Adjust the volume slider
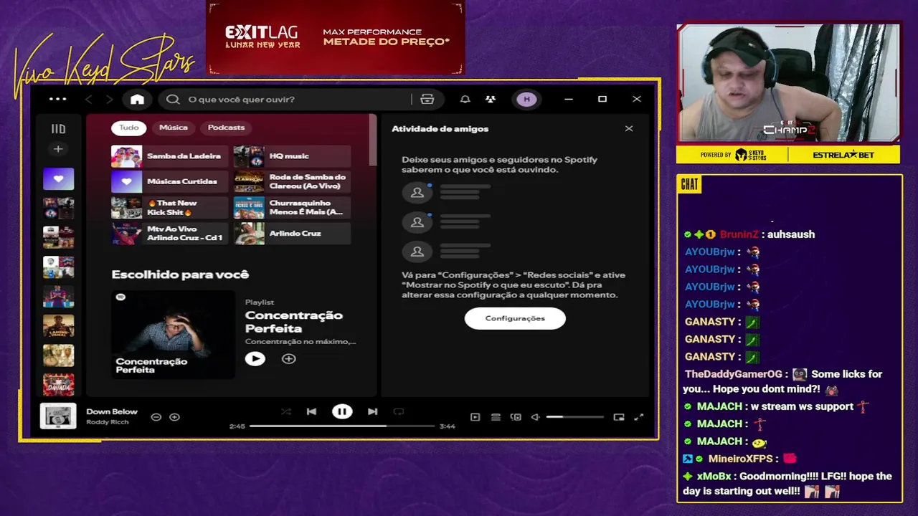The height and width of the screenshot is (516, 918). [575, 417]
